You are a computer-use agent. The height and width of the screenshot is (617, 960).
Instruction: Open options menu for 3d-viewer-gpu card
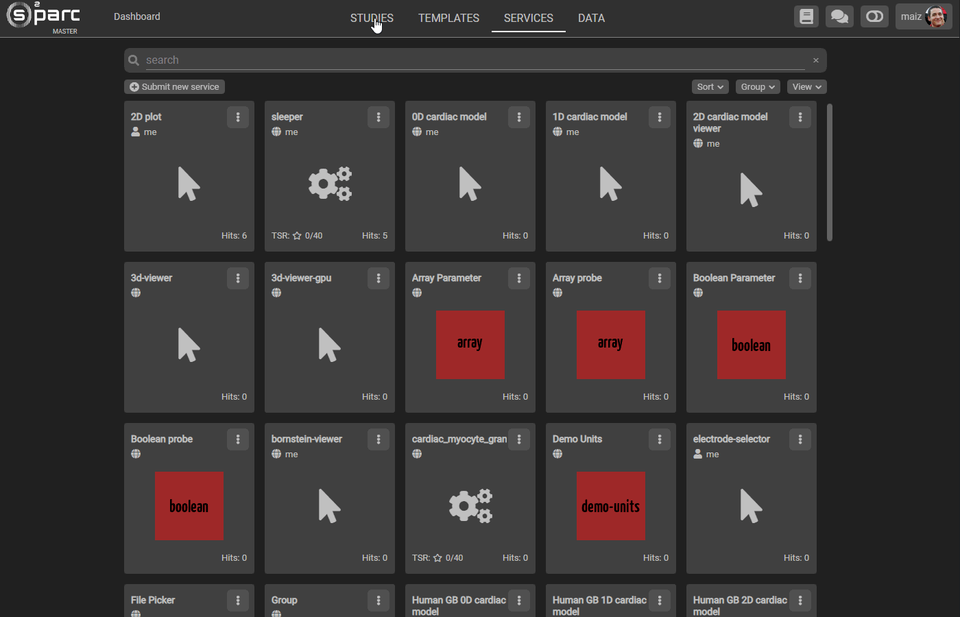tap(379, 278)
